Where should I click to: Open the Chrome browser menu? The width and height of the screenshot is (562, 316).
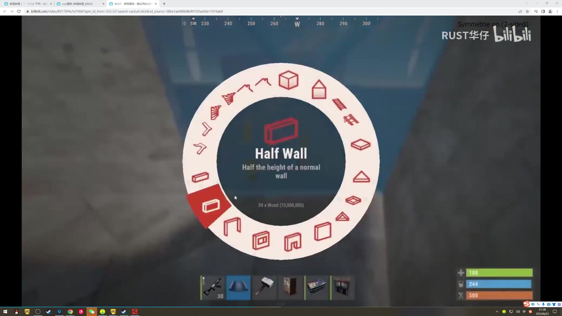pos(557,11)
